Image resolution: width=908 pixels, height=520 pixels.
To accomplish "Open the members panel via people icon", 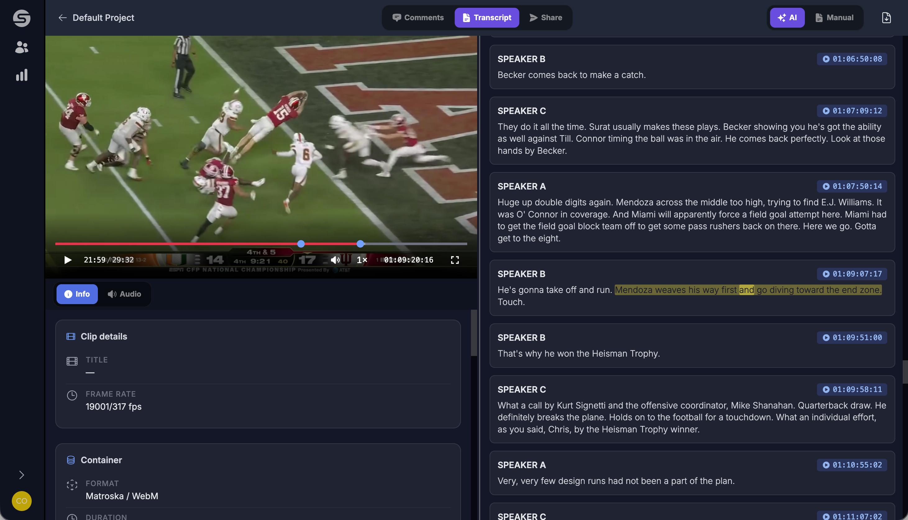I will (21, 47).
